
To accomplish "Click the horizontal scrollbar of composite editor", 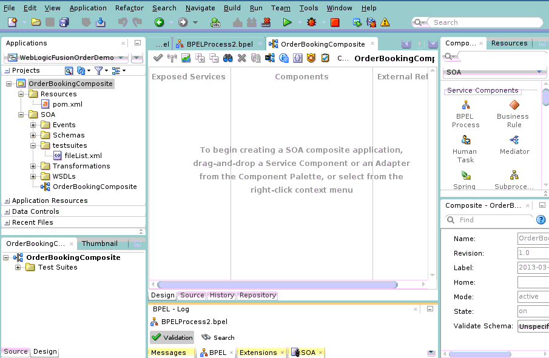I will click(277, 285).
